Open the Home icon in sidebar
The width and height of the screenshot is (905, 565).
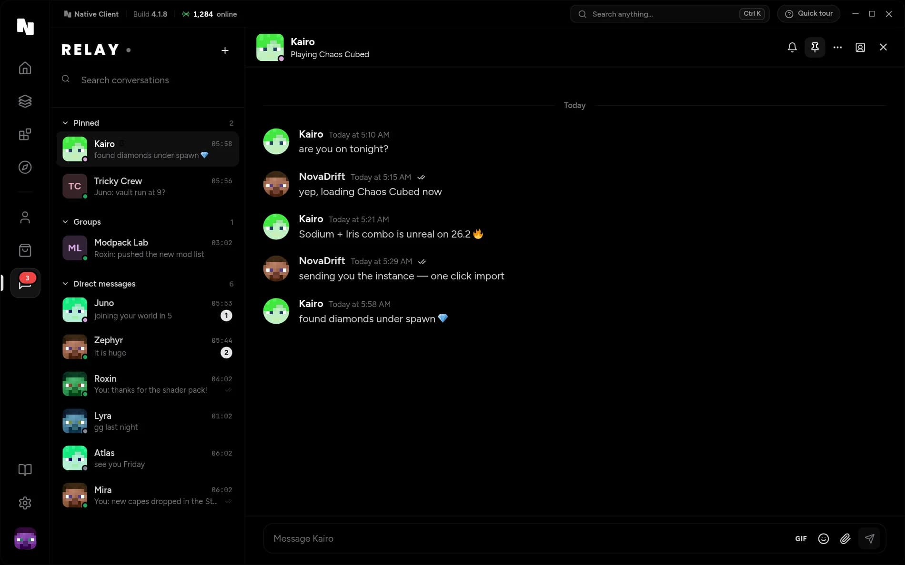pyautogui.click(x=25, y=68)
